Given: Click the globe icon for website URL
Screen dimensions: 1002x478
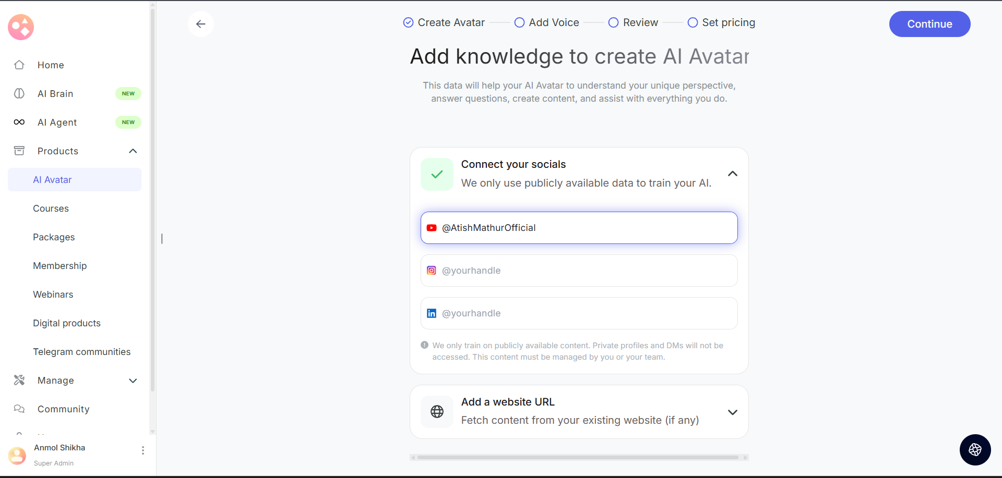Looking at the screenshot, I should (437, 412).
